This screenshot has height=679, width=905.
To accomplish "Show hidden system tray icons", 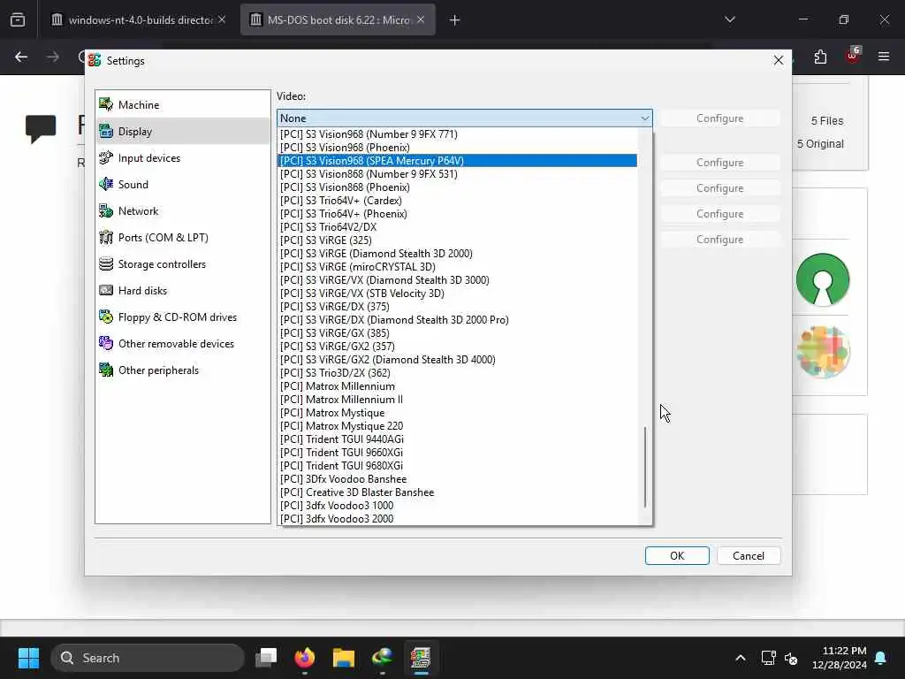I will pos(741,658).
